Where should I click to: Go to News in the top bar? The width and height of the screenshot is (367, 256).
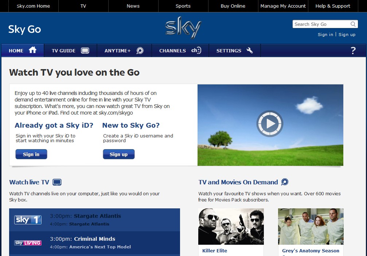point(133,6)
